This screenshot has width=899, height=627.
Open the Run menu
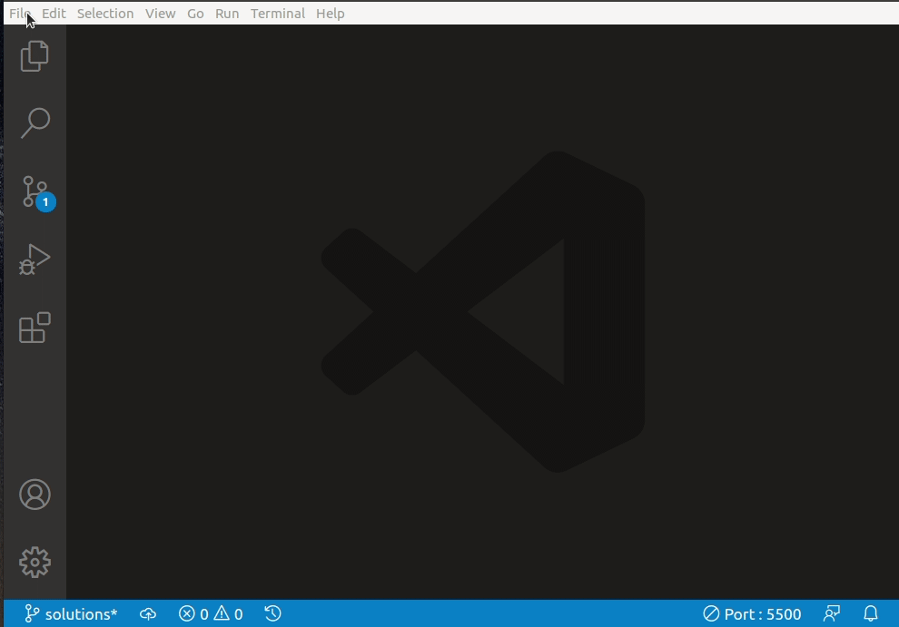(227, 14)
